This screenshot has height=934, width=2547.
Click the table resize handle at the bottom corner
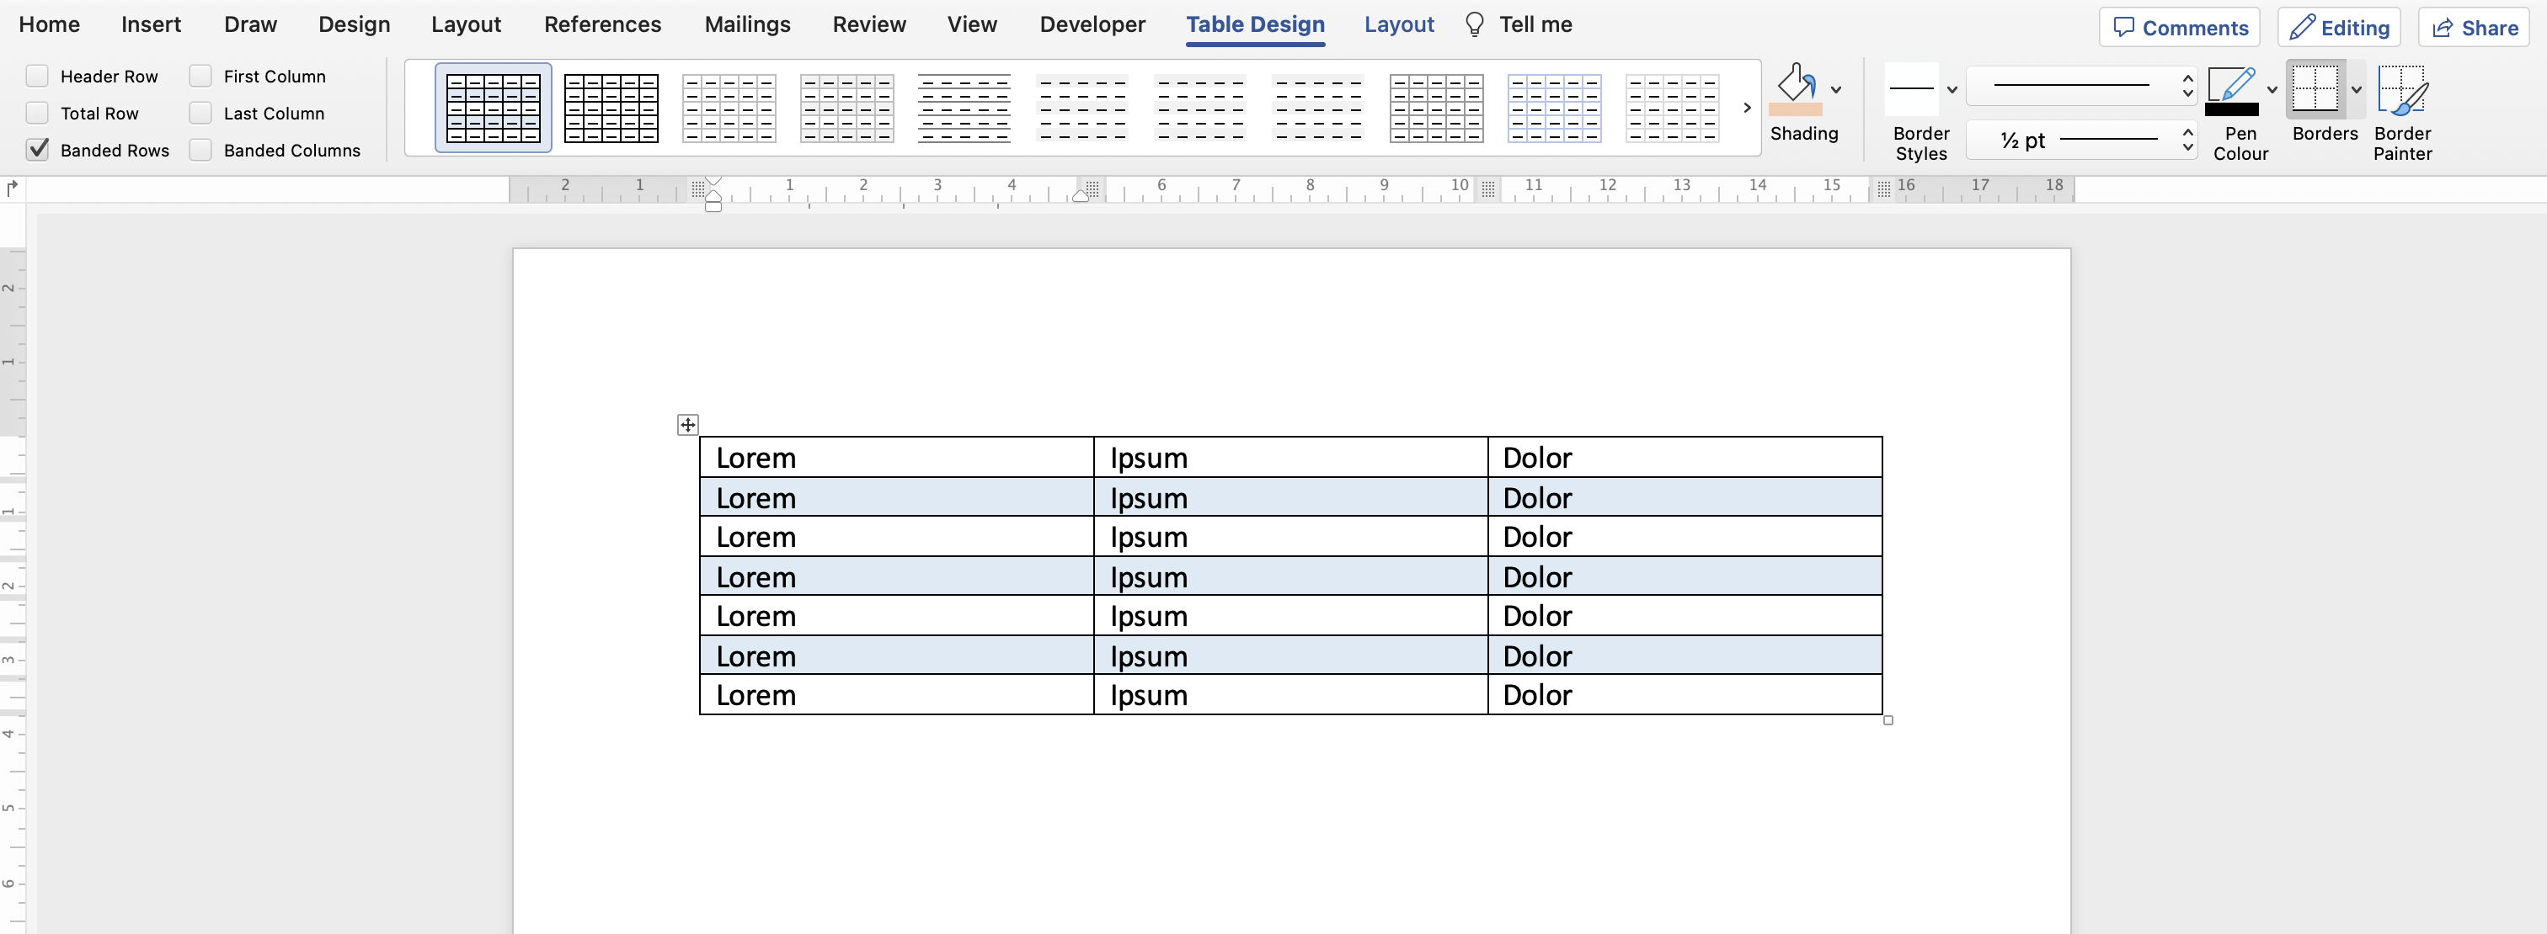pos(1888,721)
